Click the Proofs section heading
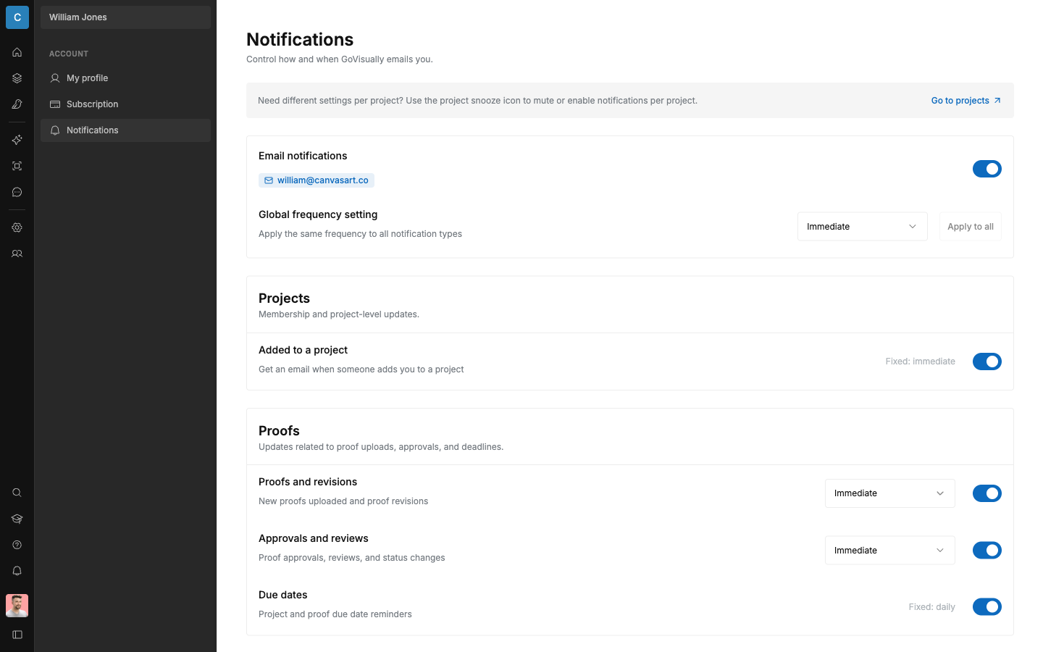 pos(279,431)
